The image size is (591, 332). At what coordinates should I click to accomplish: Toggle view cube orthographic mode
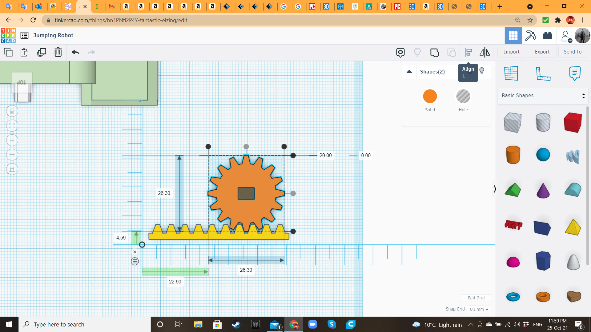[12, 169]
